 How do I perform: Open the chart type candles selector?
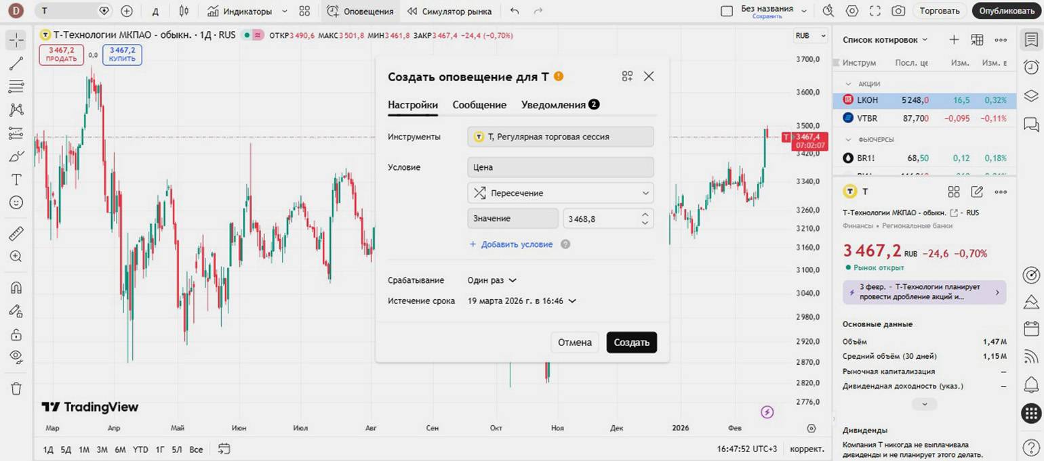(184, 11)
